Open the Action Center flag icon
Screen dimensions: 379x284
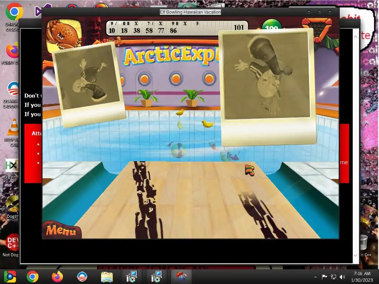tap(324, 277)
